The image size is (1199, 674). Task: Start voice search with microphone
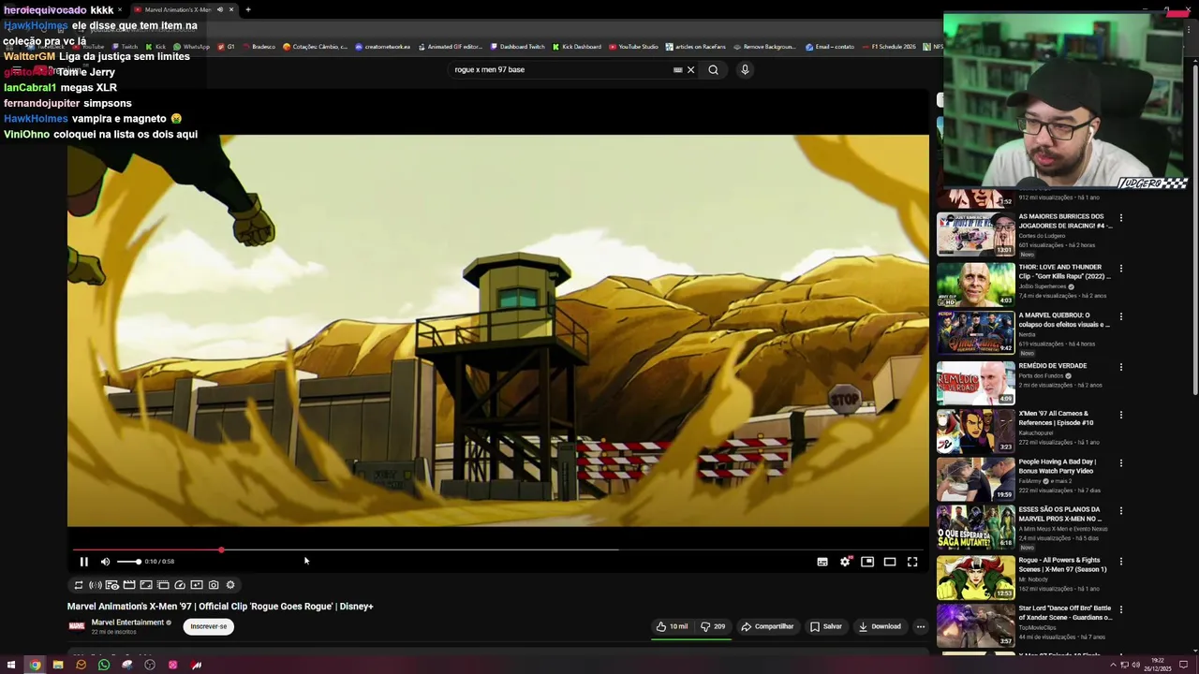pos(745,69)
